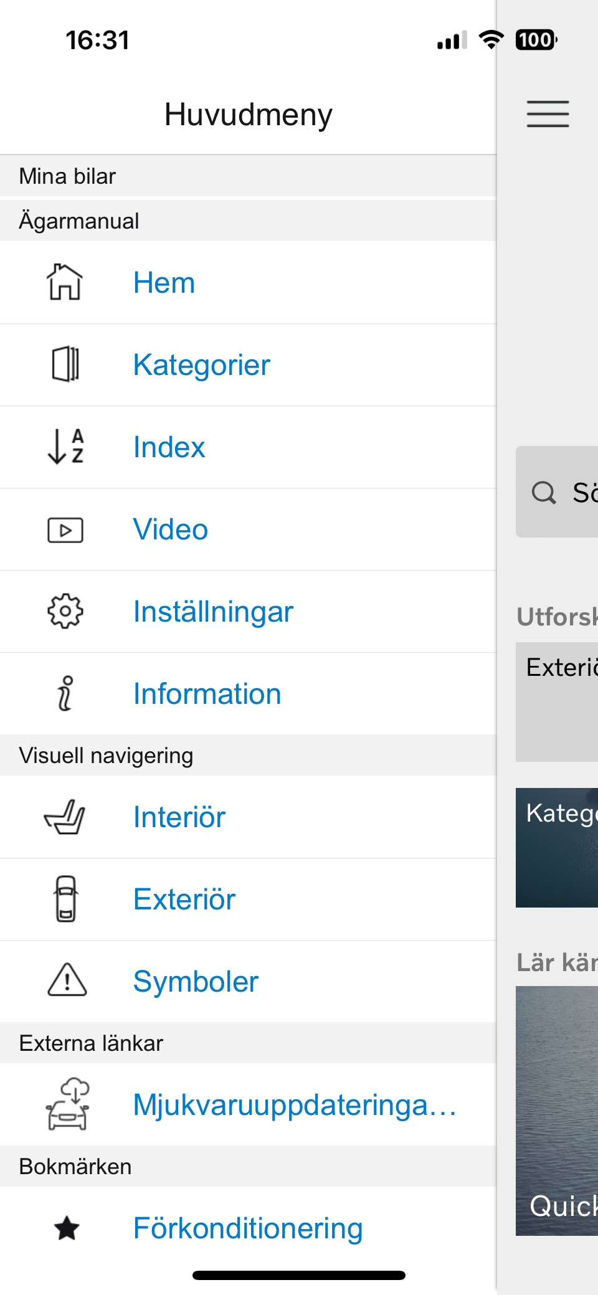Close the menu with the hamburger icon
This screenshot has height=1295, width=598.
click(x=548, y=114)
